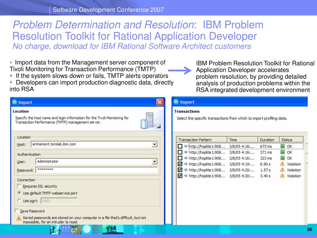Click the OK status text for 271 ms
317x238 pixels.
point(289,152)
